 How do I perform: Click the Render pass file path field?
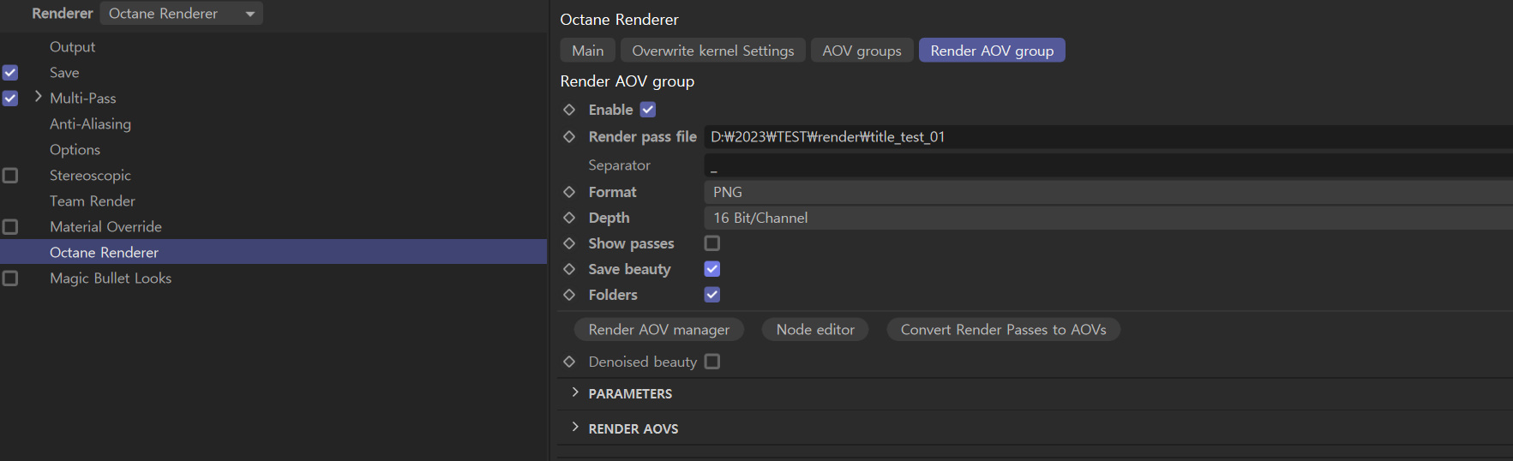1108,136
